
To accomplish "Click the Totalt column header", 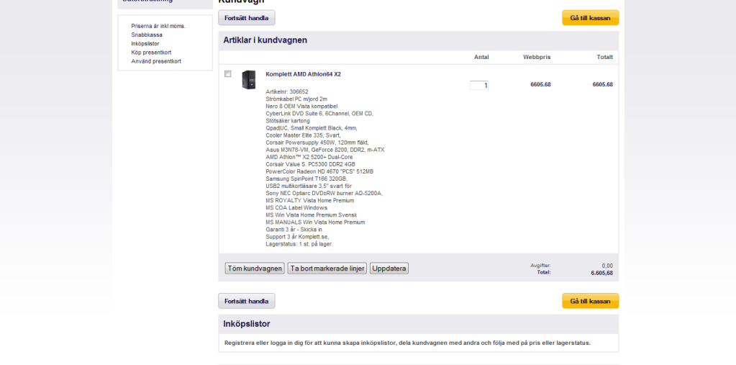I will (604, 57).
